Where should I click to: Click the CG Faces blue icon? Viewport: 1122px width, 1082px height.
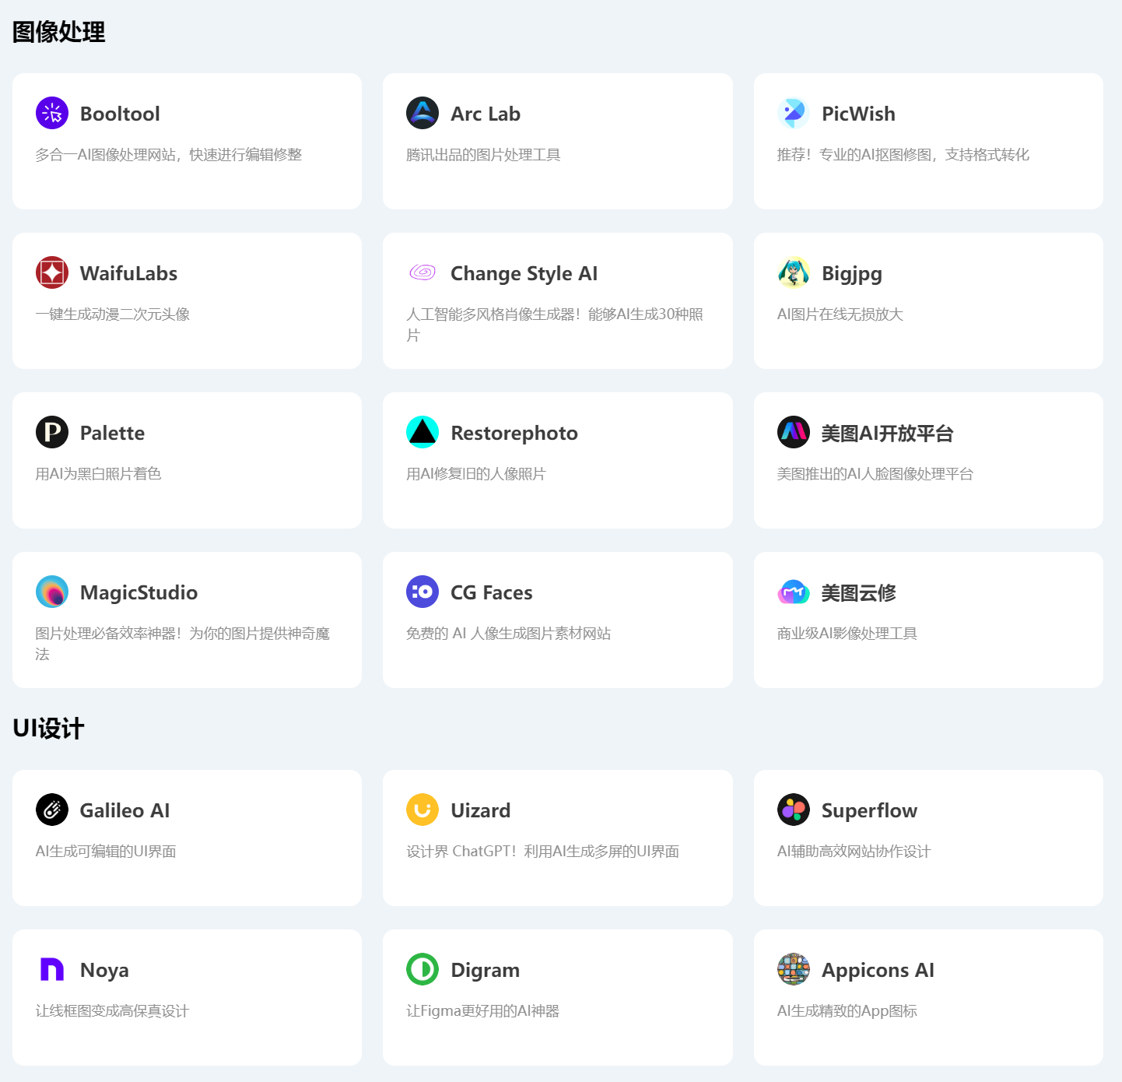pyautogui.click(x=423, y=592)
